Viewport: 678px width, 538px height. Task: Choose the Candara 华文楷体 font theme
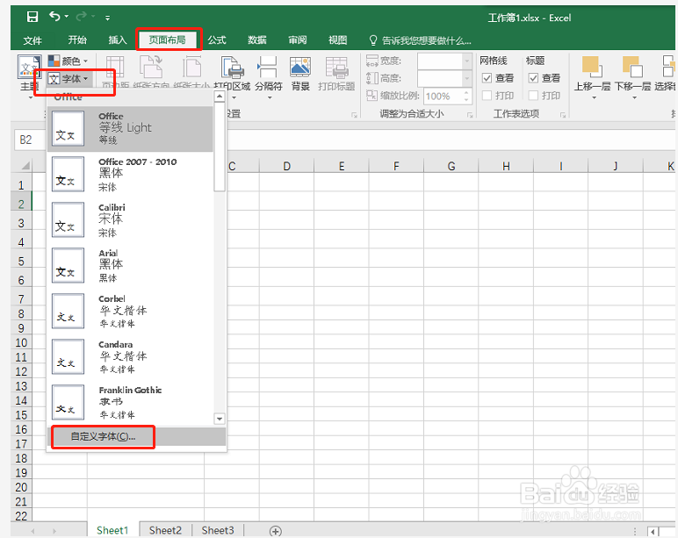point(130,356)
